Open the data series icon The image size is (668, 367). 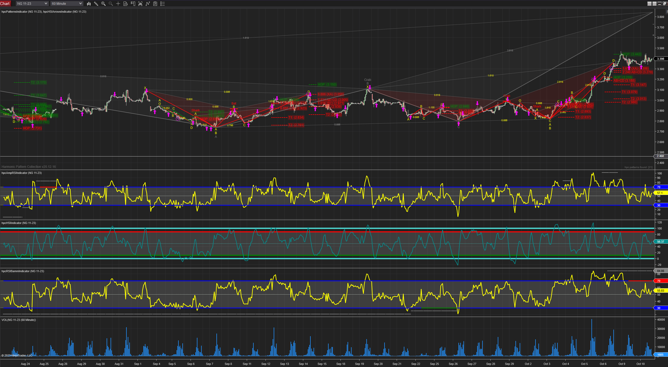pos(140,4)
